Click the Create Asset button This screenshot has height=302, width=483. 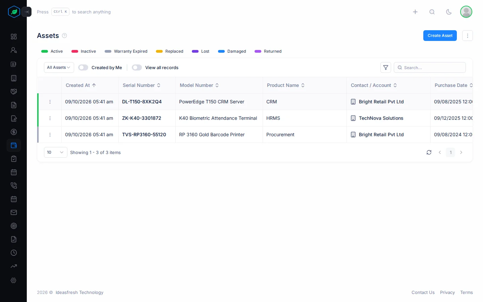pyautogui.click(x=440, y=36)
